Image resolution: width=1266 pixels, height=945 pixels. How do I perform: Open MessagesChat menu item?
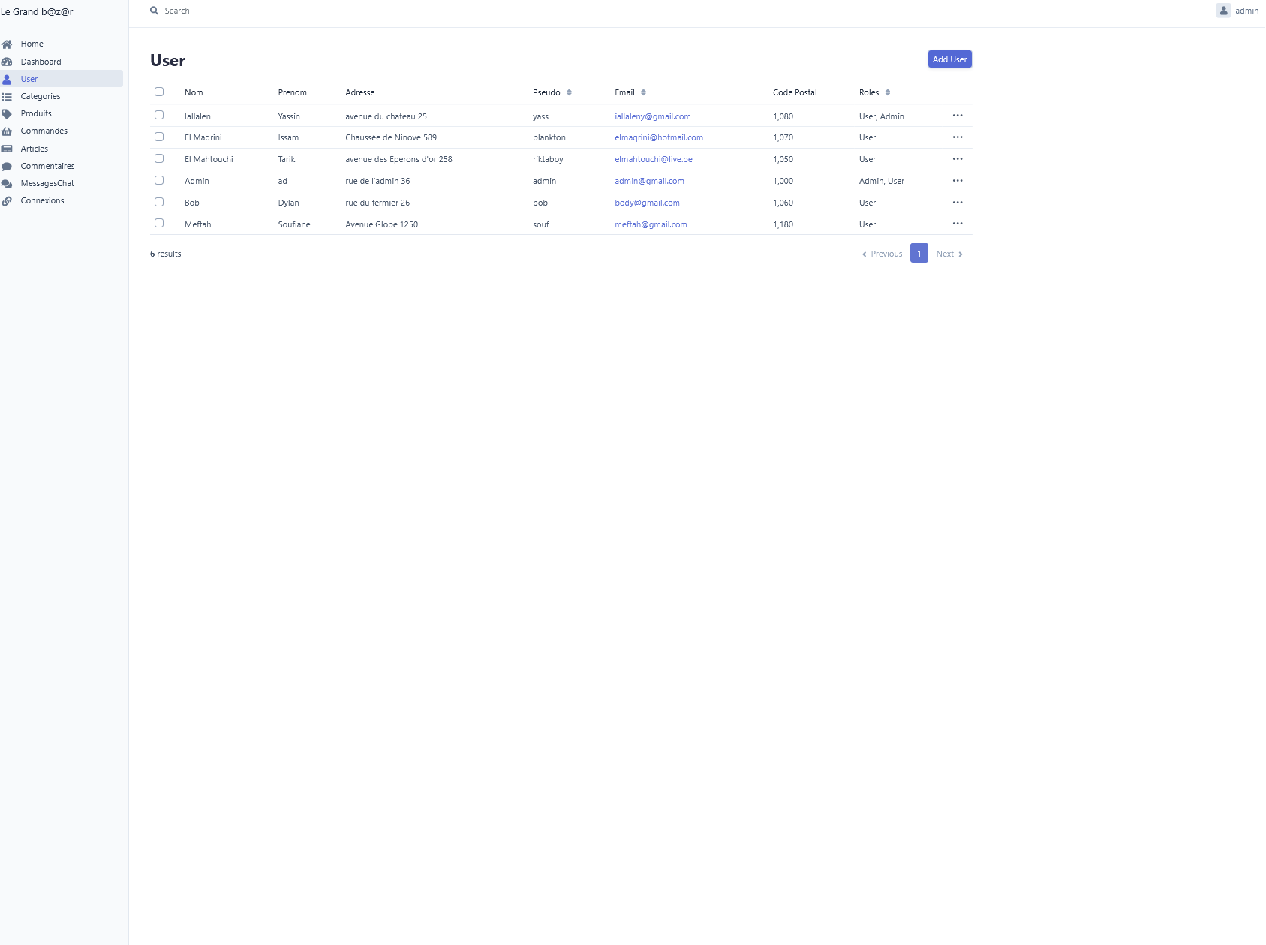(47, 184)
